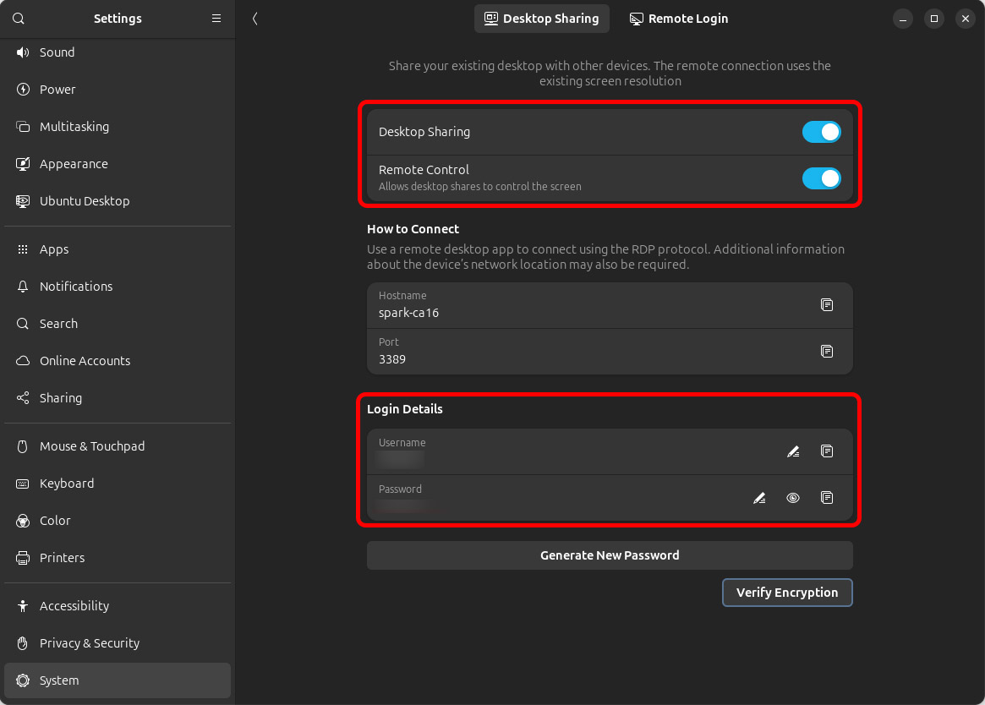985x705 pixels.
Task: Open Privacy & Security settings
Action: pyautogui.click(x=118, y=642)
